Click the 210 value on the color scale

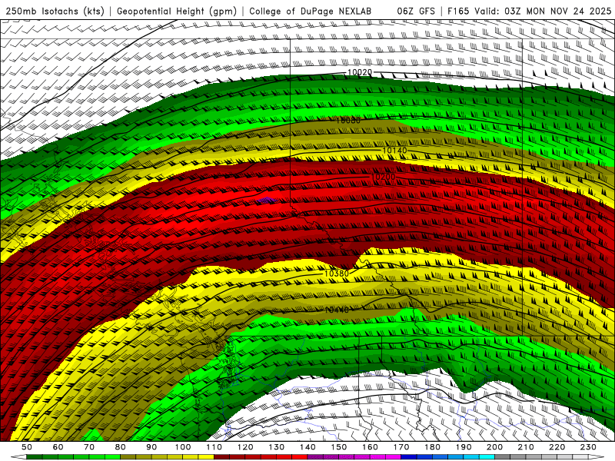pos(526,447)
